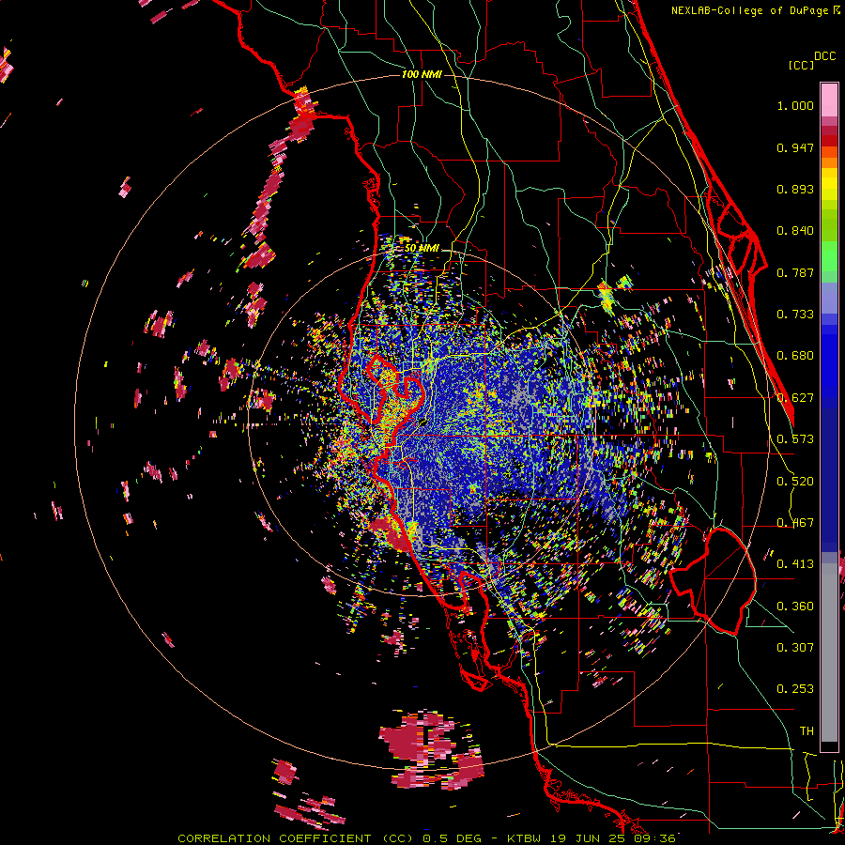
Task: Click the 100 NMI range ring label
Action: (x=422, y=74)
